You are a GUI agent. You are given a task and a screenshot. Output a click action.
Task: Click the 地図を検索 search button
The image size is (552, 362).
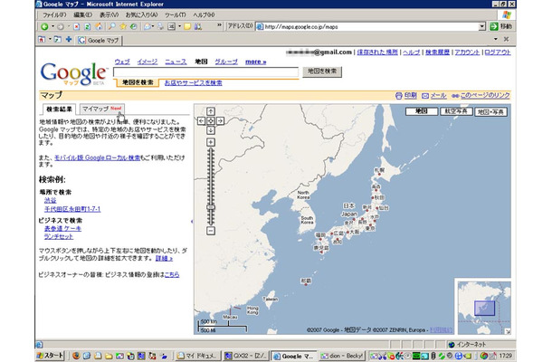[323, 70]
